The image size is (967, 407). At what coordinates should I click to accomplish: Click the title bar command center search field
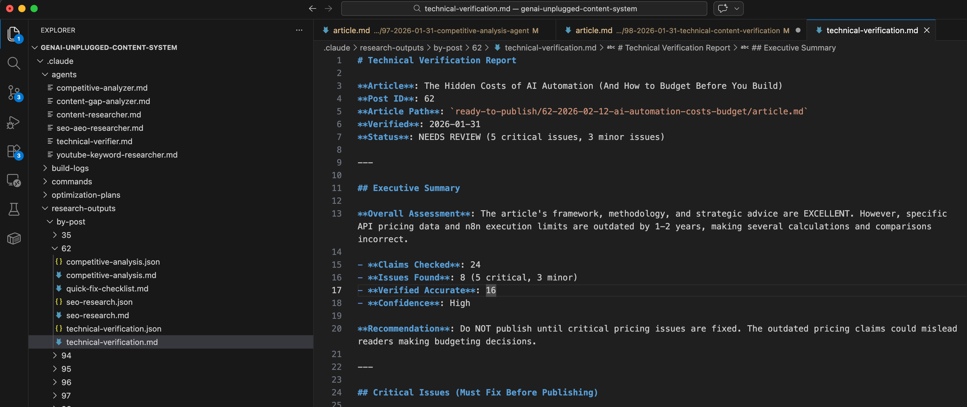524,9
